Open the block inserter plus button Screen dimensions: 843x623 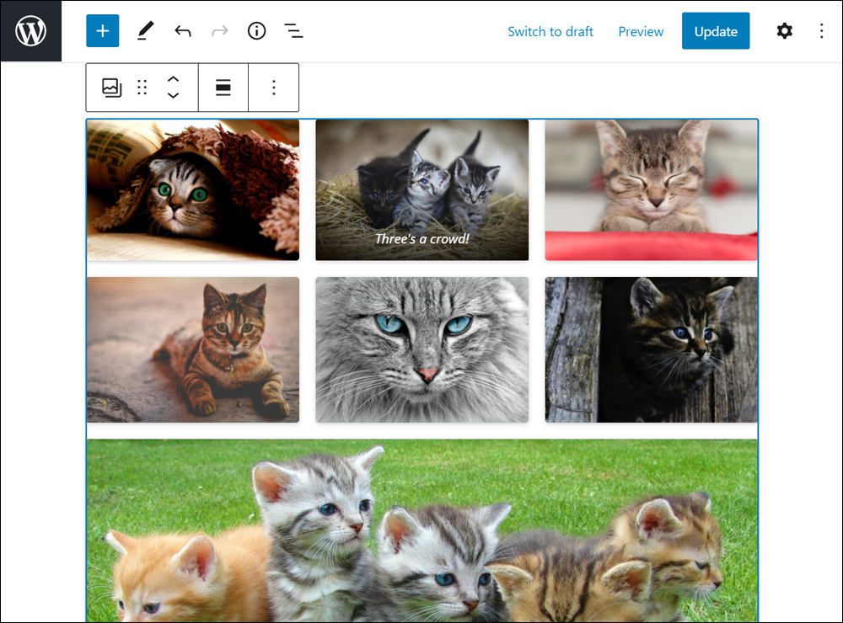click(102, 31)
